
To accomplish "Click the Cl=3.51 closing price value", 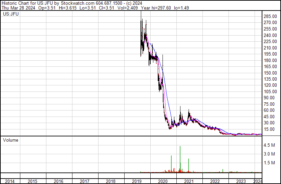I will 106,8.
